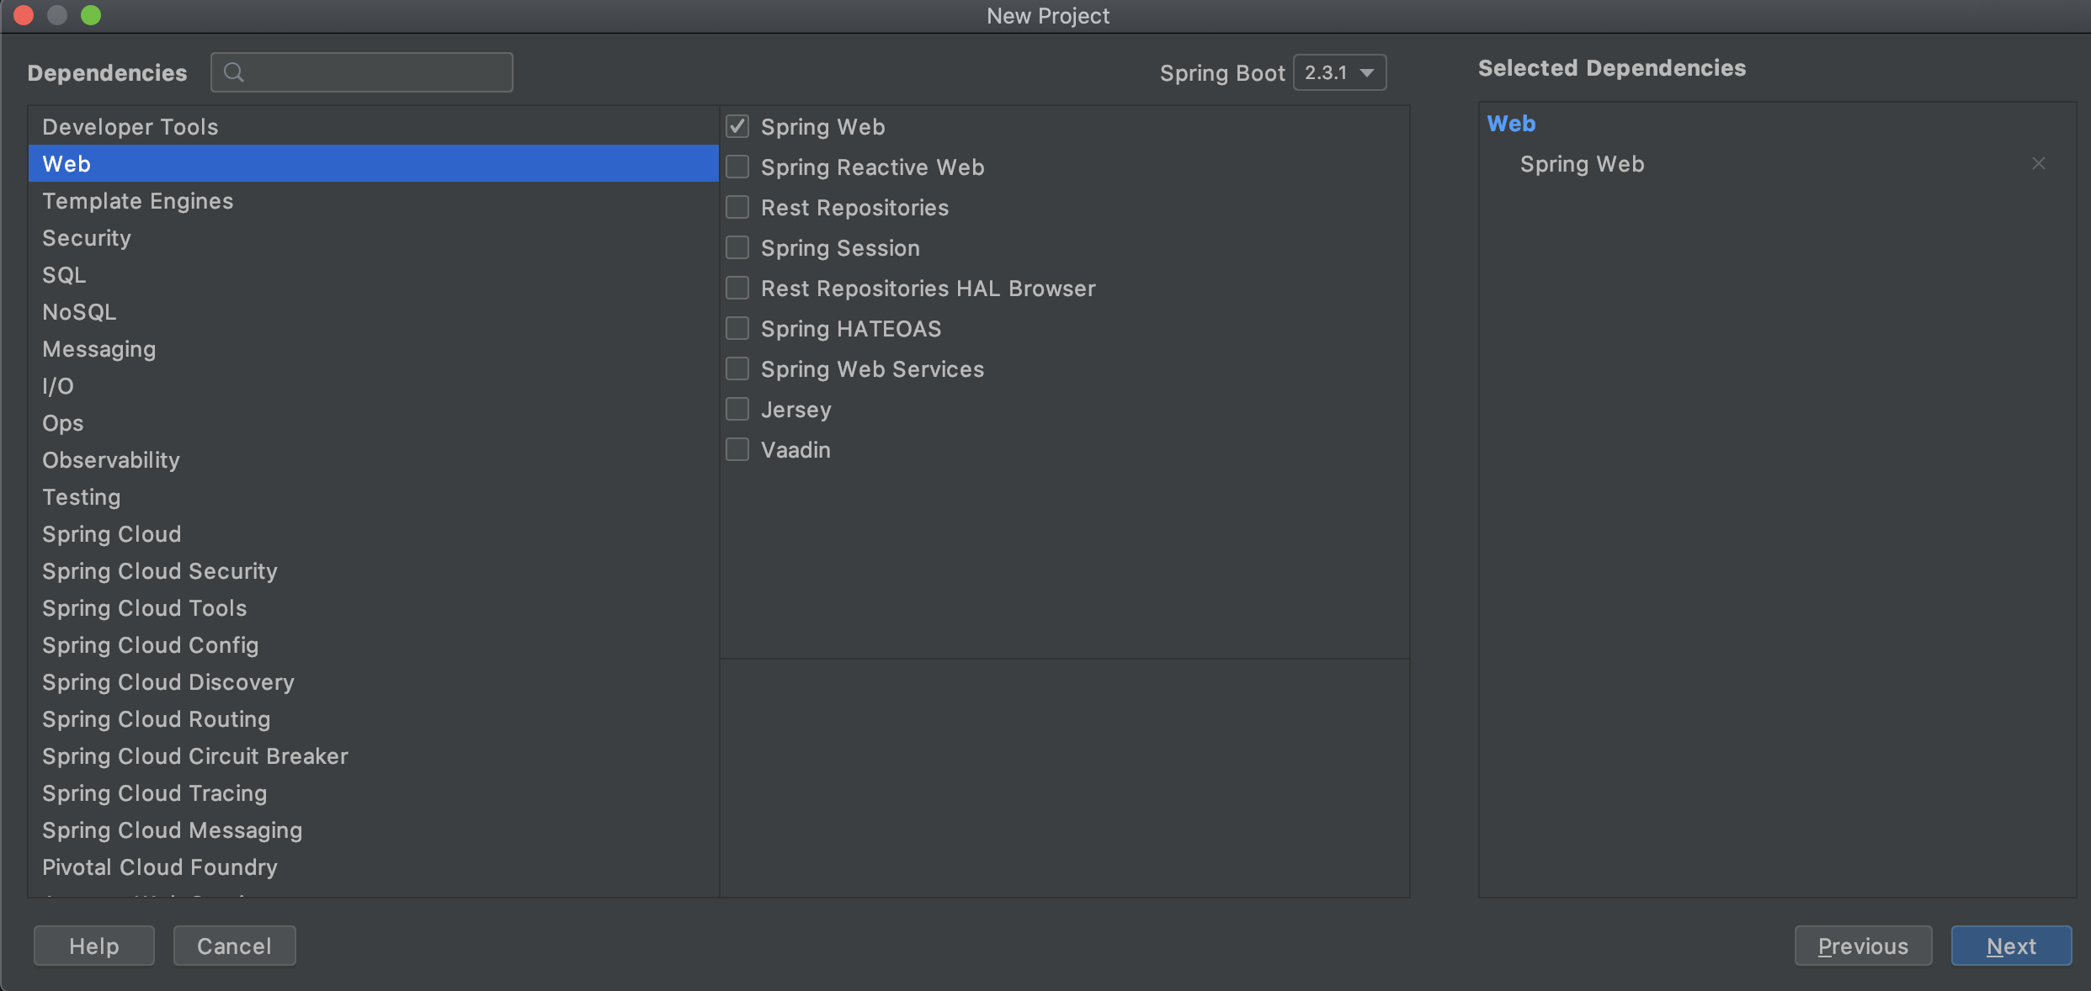Image resolution: width=2091 pixels, height=991 pixels.
Task: Select the Web category
Action: 374,163
